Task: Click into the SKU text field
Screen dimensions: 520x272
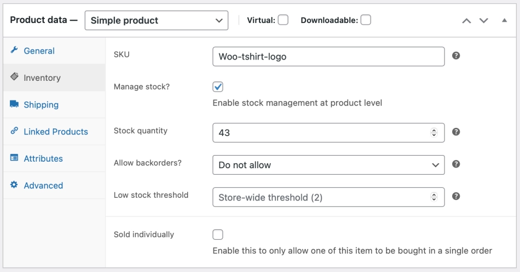Action: [328, 56]
